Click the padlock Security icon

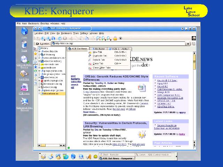pyautogui.click(x=115, y=38)
